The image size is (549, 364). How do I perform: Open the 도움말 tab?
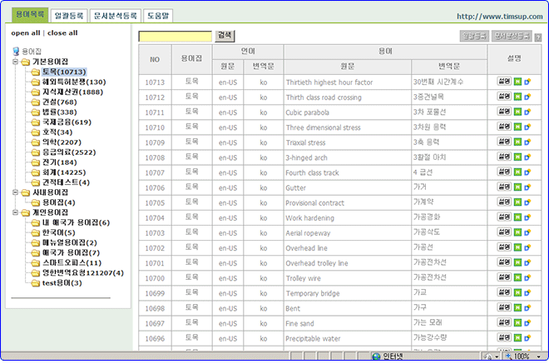158,16
